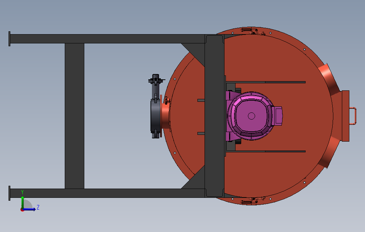Viewport: 365px width, 232px height.
Task: Select the orange pipe stub beside the valve
Action: coord(165,116)
